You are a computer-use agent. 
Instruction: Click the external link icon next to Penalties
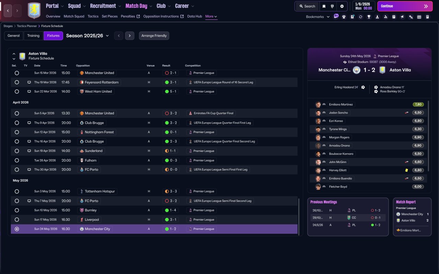(138, 16)
